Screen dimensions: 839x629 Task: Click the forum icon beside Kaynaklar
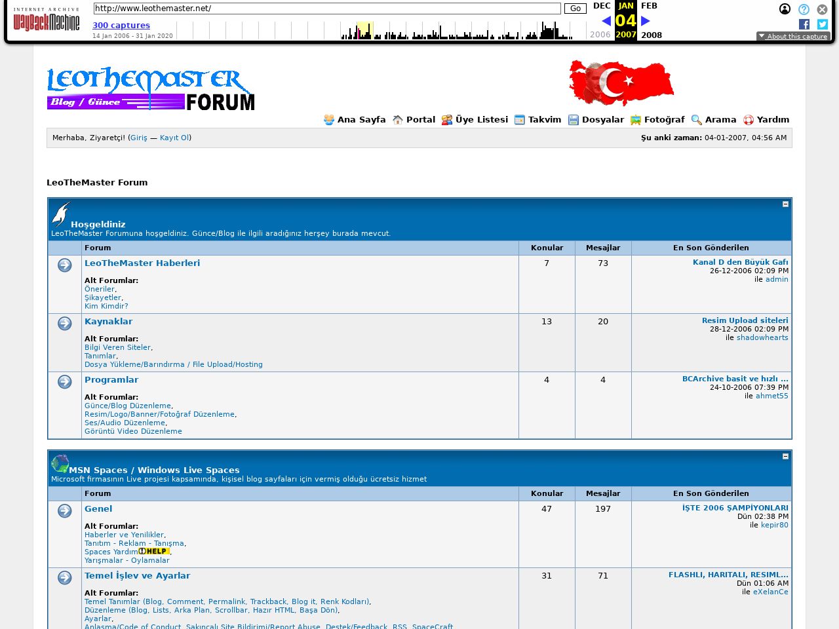click(x=65, y=324)
